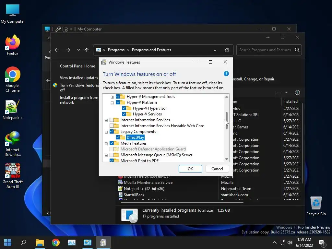
Task: Open View installed updates link
Action: point(79,78)
